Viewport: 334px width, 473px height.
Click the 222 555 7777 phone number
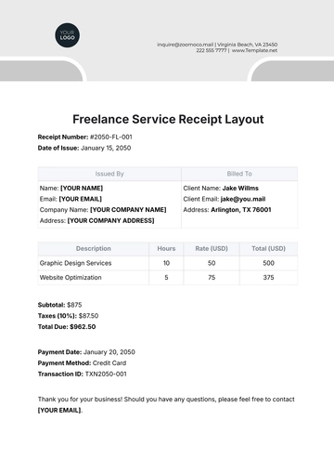(x=212, y=50)
